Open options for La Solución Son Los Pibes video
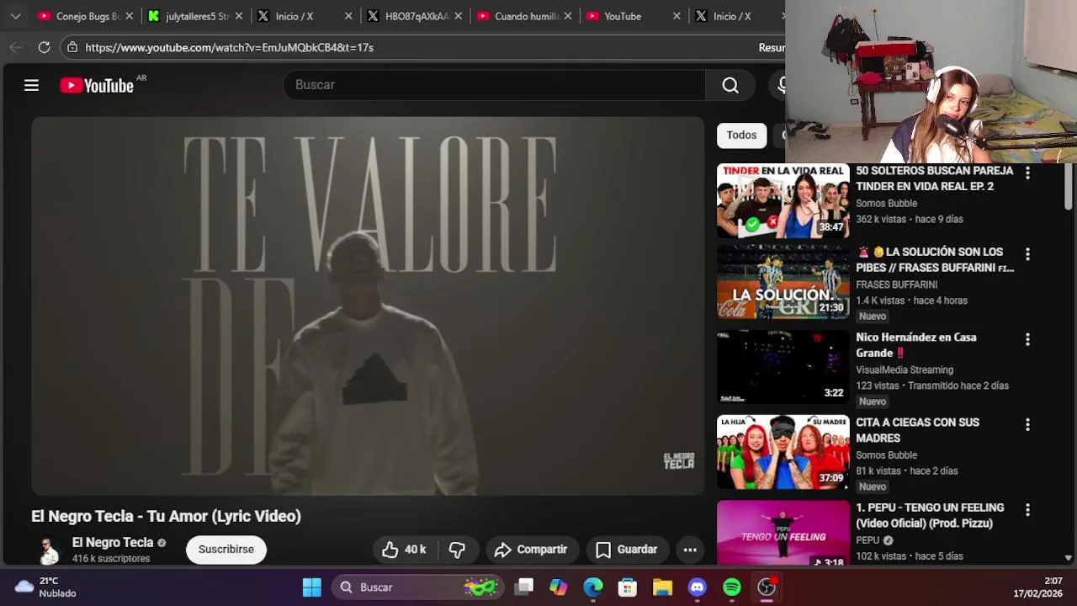The height and width of the screenshot is (606, 1077). [1027, 253]
